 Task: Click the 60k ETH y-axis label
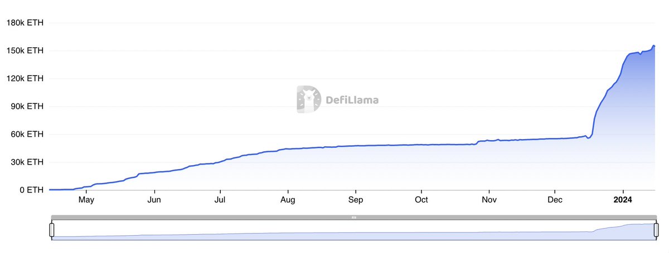26,135
